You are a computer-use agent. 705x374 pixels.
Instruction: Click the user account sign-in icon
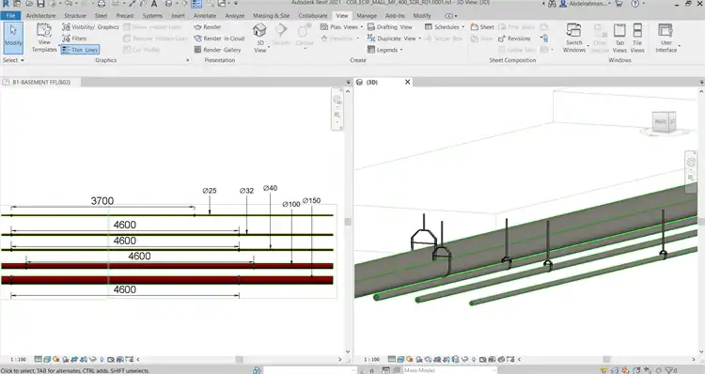pyautogui.click(x=563, y=4)
